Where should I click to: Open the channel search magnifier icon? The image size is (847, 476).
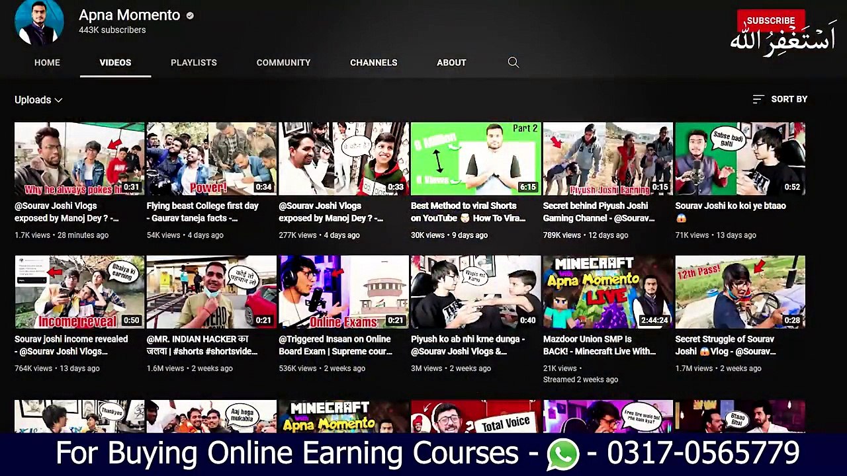click(513, 62)
